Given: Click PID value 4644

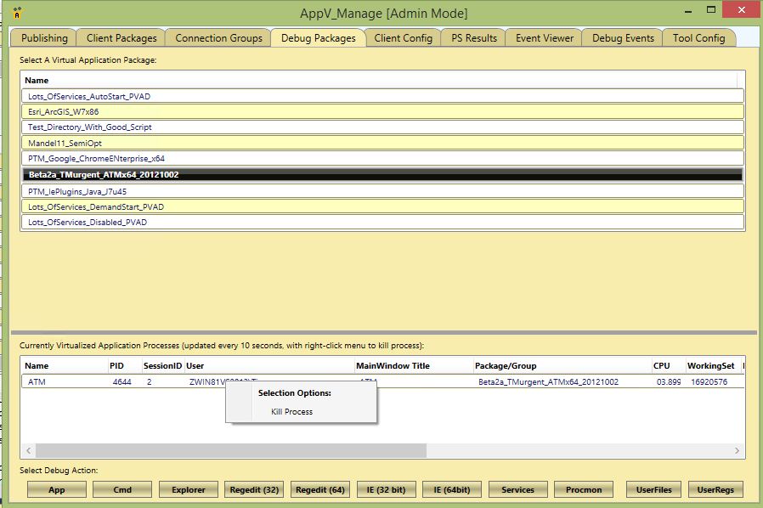Looking at the screenshot, I should coord(122,382).
